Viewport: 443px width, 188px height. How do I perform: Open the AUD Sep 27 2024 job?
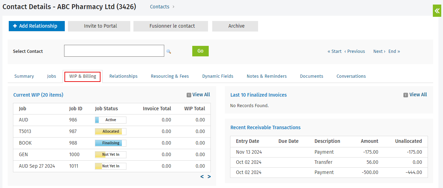pos(37,166)
